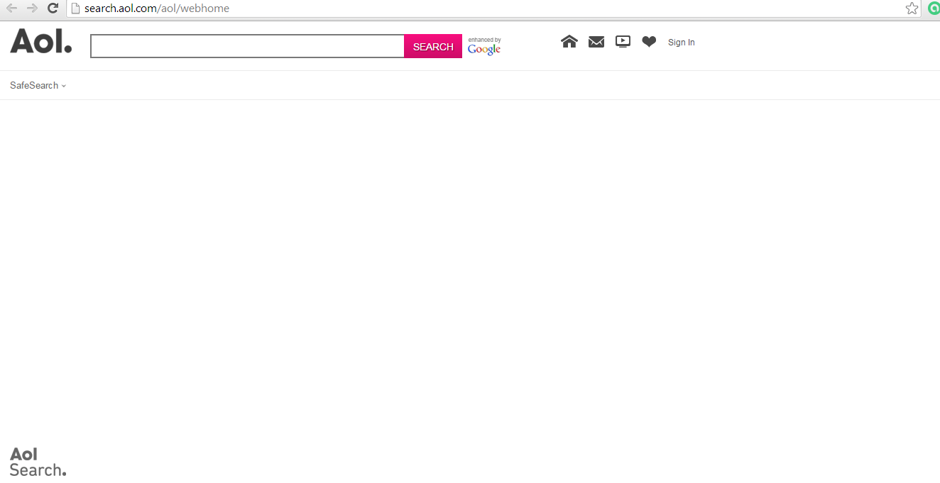Click the page icon in address bar
The width and height of the screenshot is (940, 483).
[x=75, y=9]
